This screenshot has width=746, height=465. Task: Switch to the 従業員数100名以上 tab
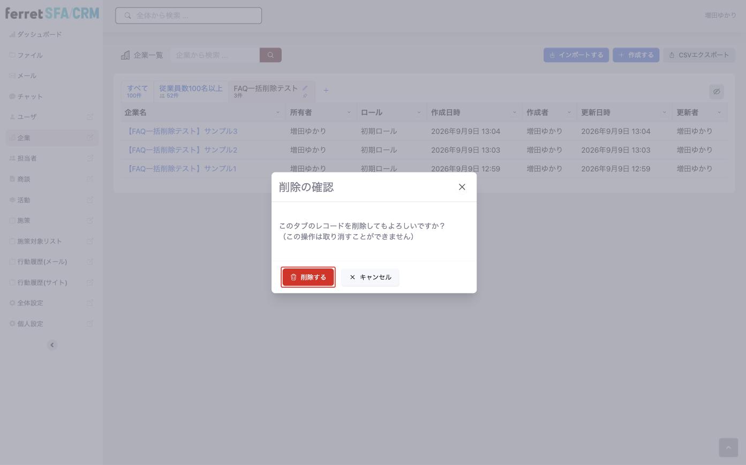191,91
